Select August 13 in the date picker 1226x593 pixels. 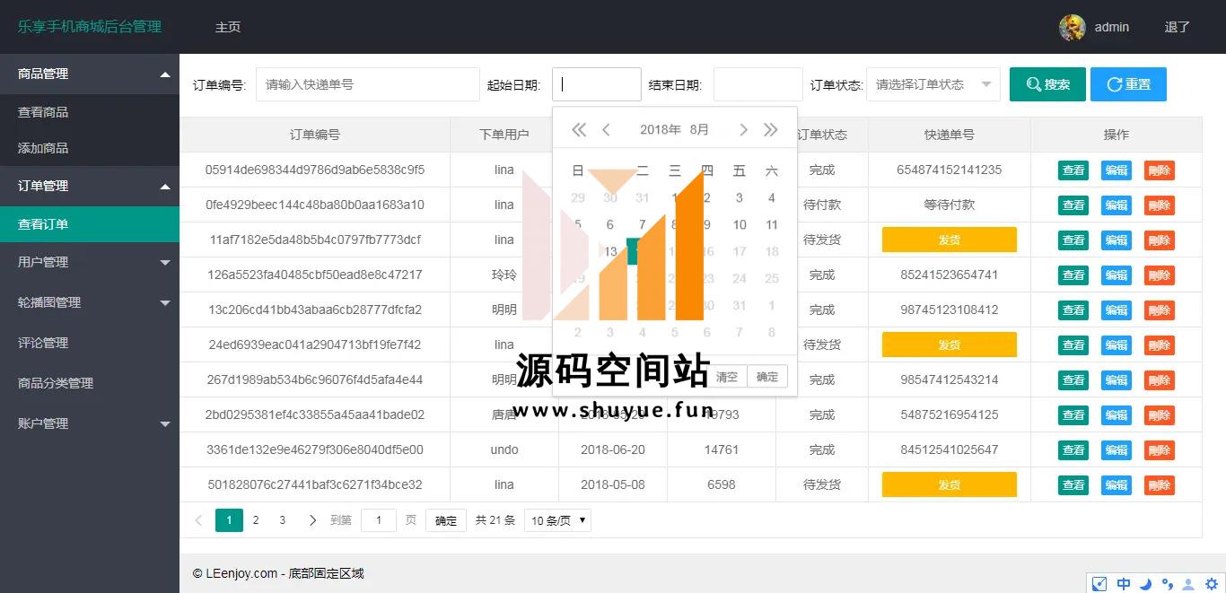[610, 252]
